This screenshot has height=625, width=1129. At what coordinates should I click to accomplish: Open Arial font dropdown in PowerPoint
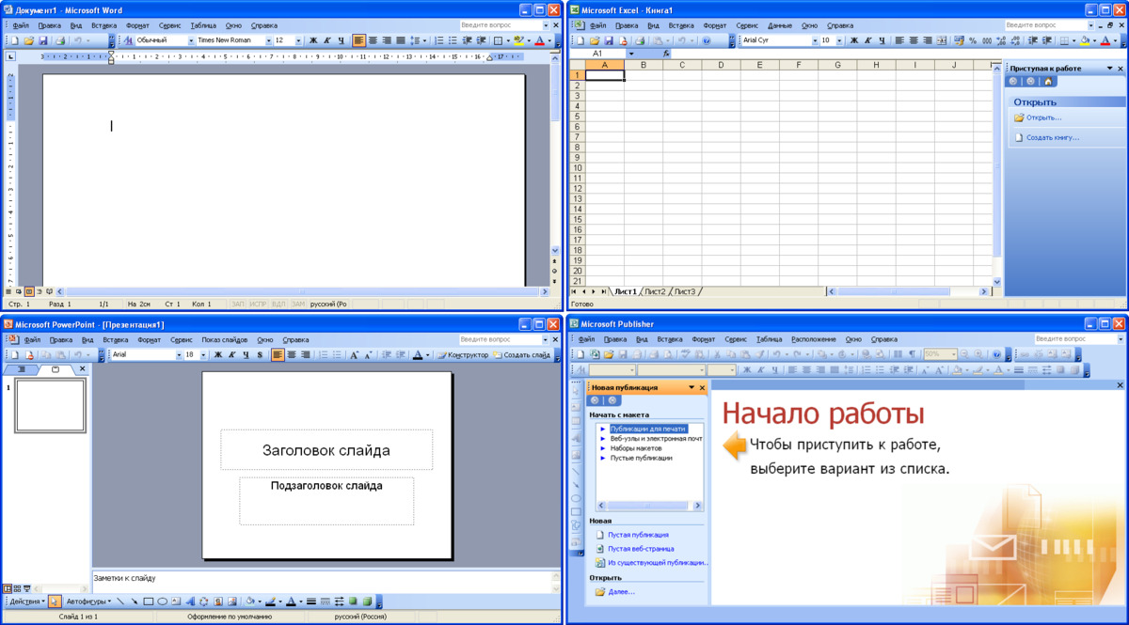179,355
